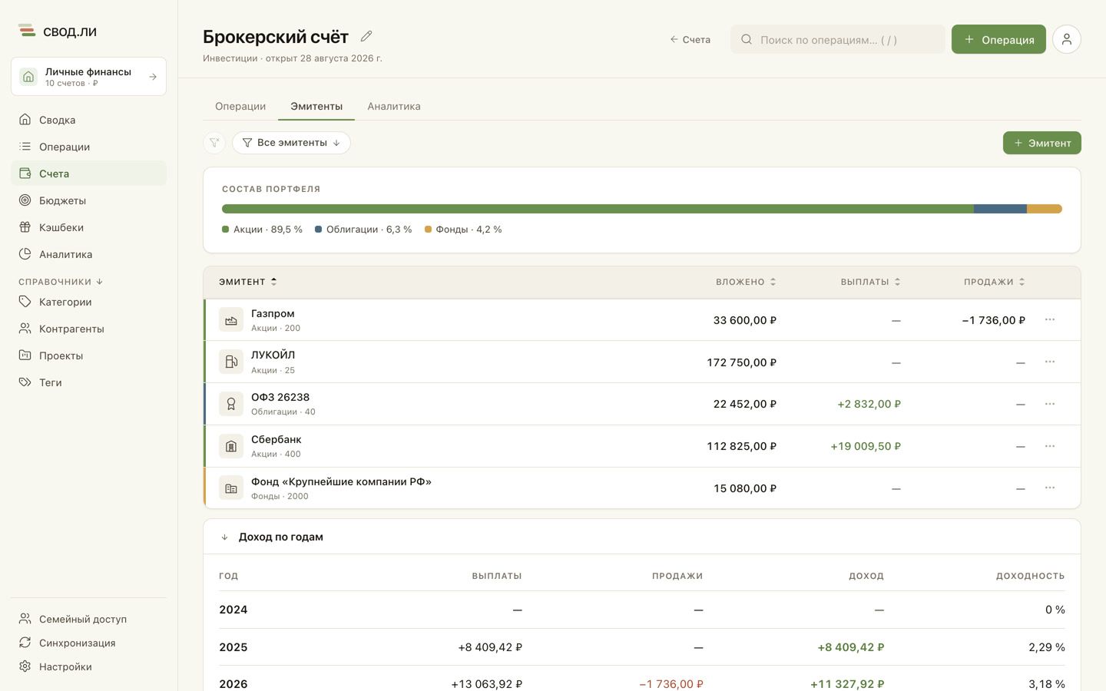Click the Фонд «Крупнейшие компании РФ» icon
This screenshot has width=1106, height=691.
(231, 488)
